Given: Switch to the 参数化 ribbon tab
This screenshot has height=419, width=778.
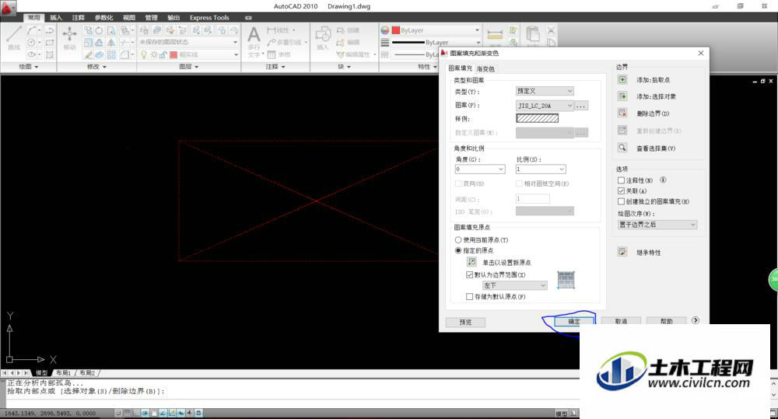Looking at the screenshot, I should pyautogui.click(x=103, y=18).
